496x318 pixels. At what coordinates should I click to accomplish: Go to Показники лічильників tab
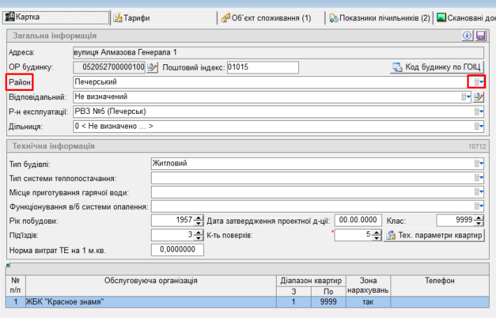[x=379, y=17]
